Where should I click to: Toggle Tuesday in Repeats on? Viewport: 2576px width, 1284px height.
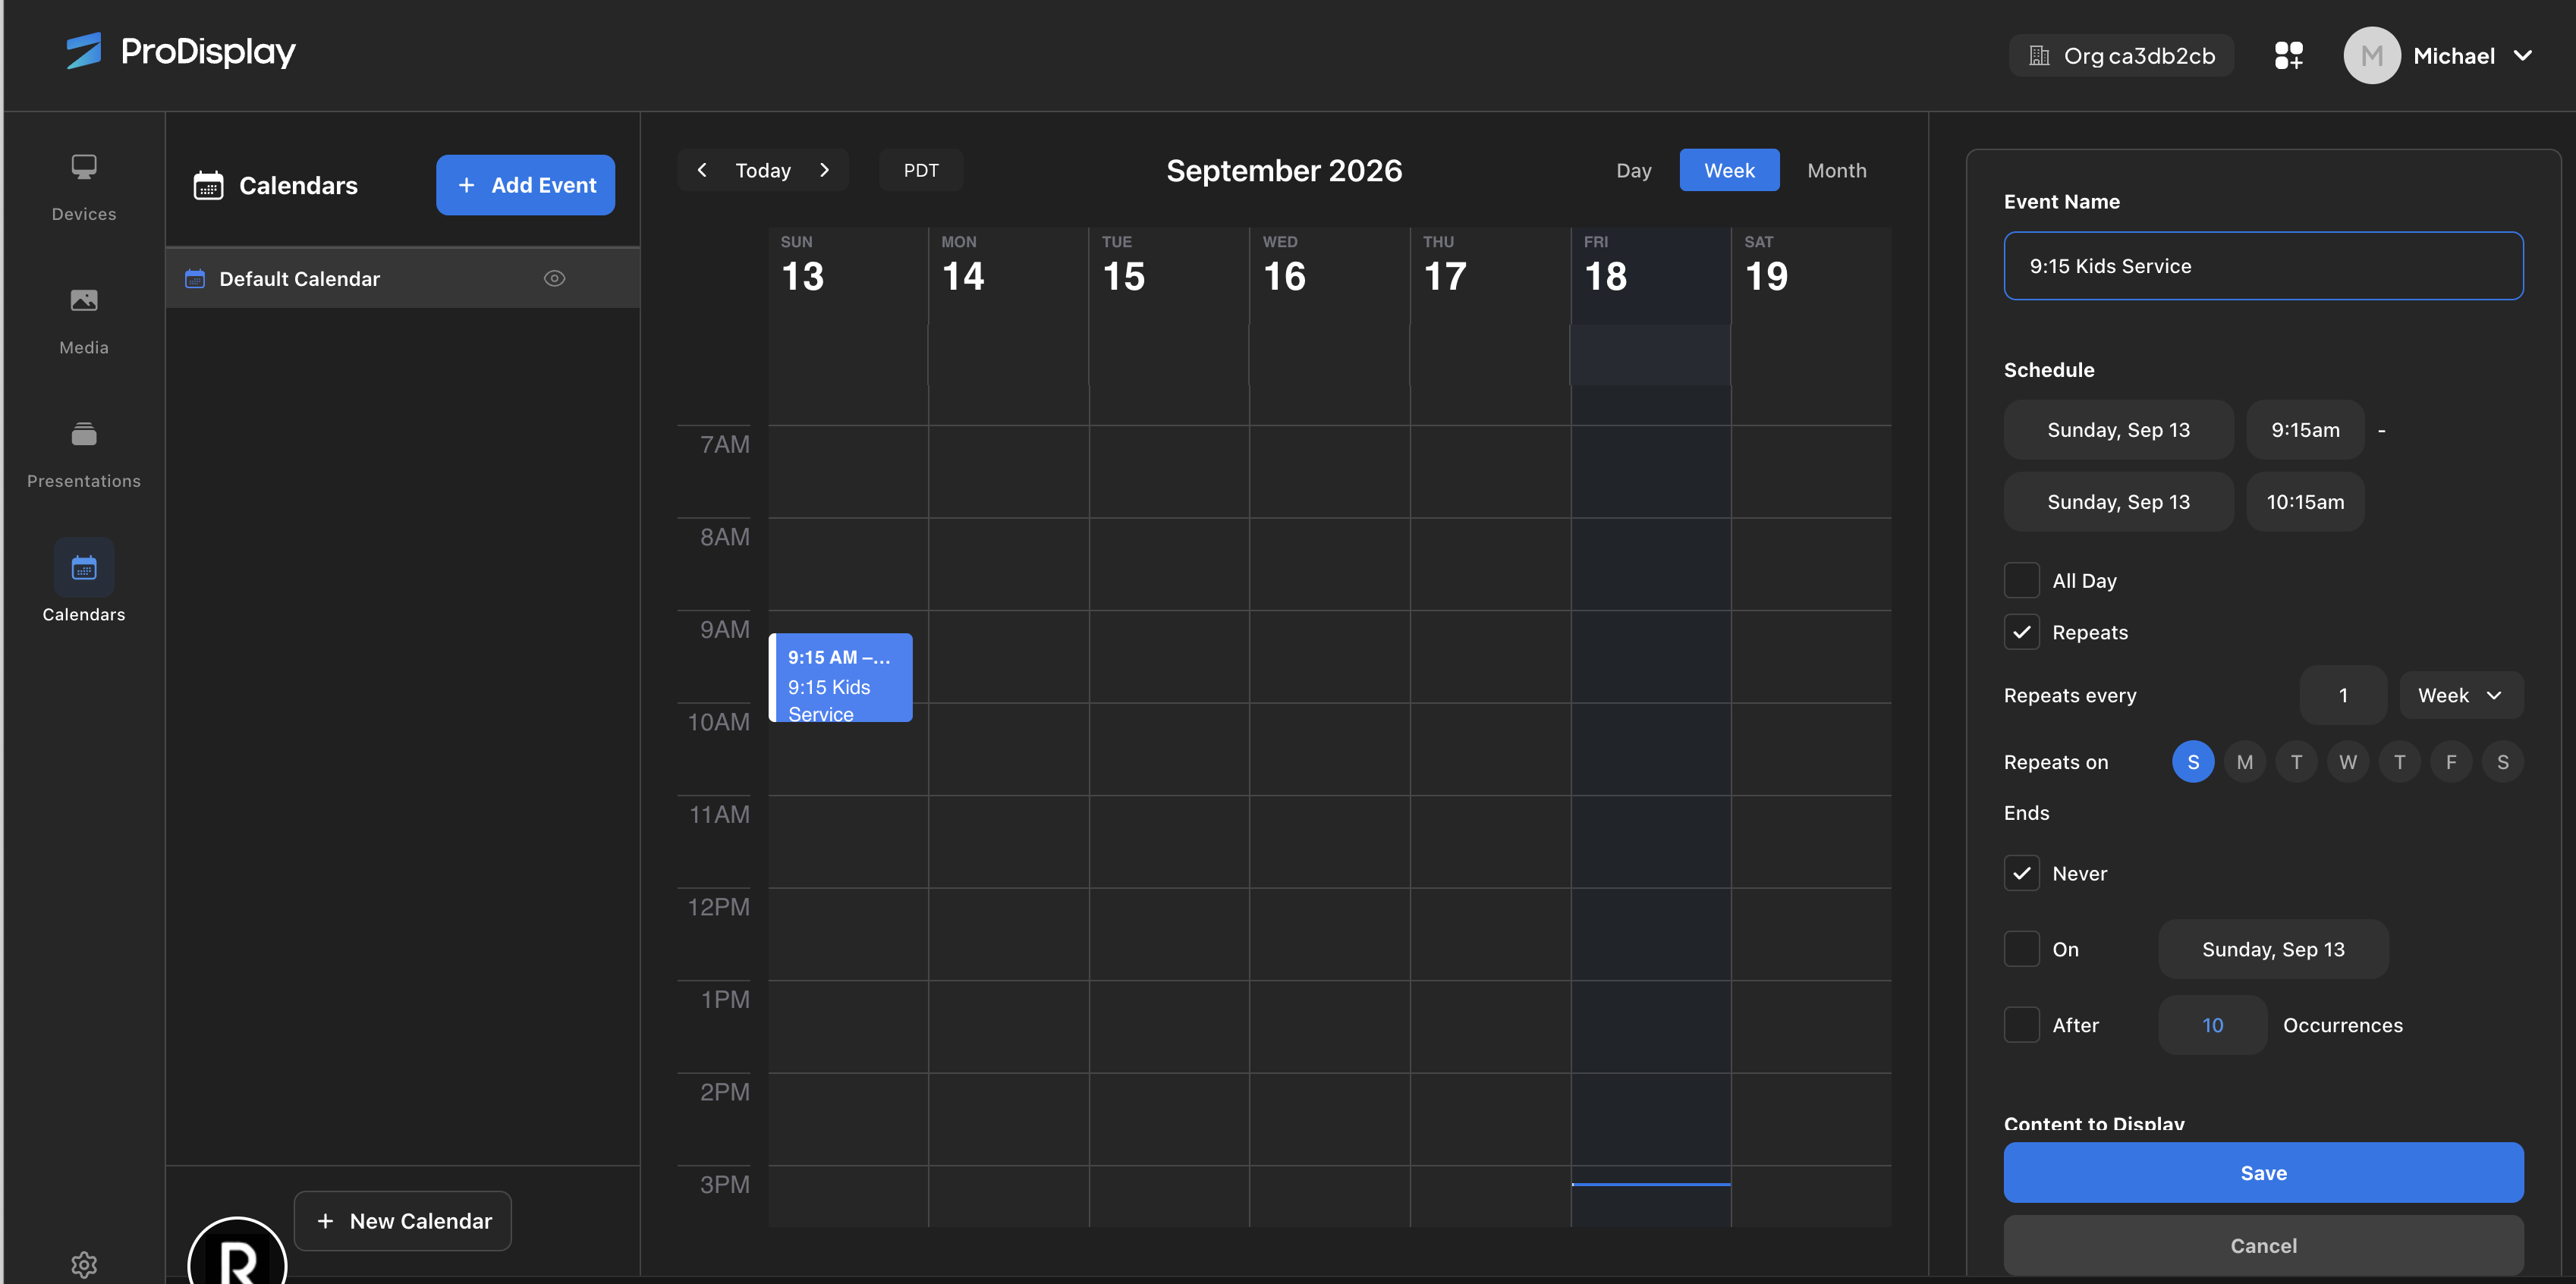point(2296,762)
